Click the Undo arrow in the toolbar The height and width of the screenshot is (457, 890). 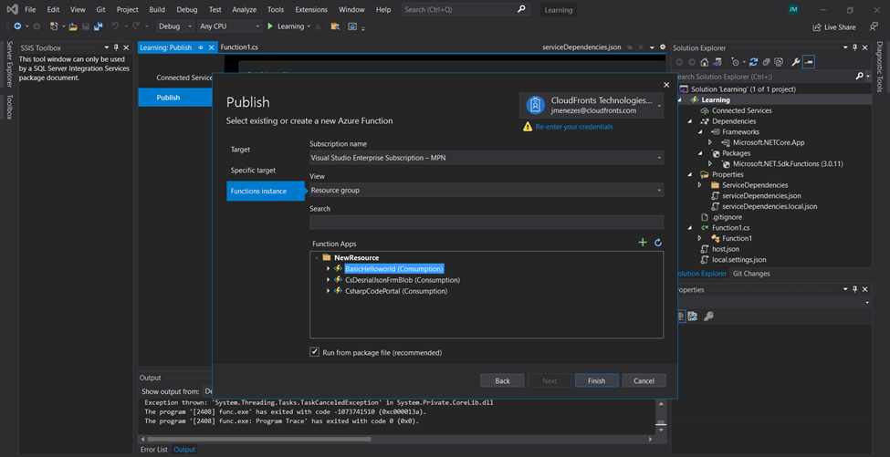click(115, 26)
